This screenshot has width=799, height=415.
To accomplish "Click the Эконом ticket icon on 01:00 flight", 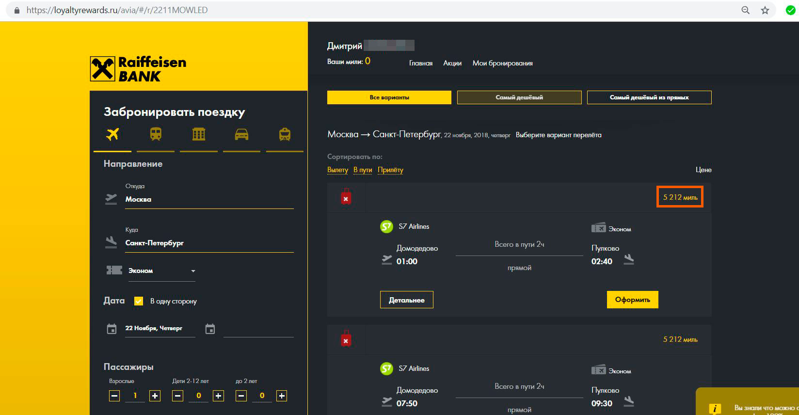I will 599,228.
